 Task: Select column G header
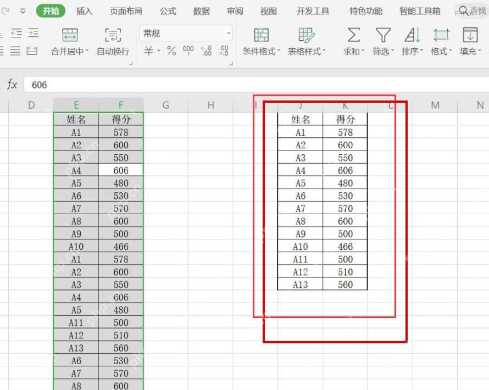point(166,105)
